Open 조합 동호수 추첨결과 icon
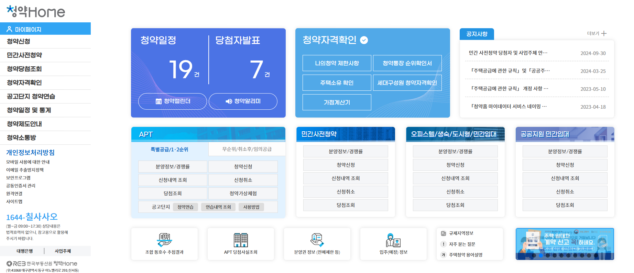 [164, 240]
